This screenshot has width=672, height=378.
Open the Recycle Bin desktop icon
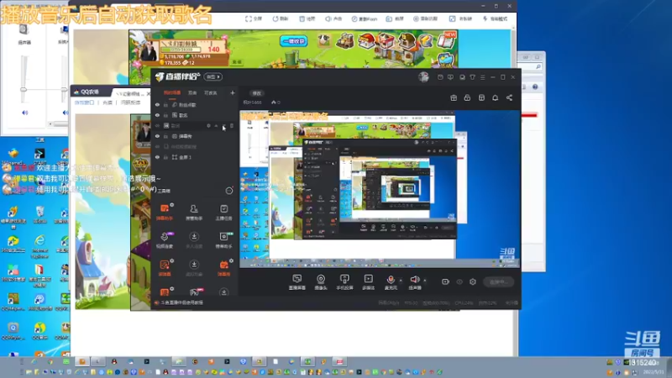pyautogui.click(x=39, y=214)
